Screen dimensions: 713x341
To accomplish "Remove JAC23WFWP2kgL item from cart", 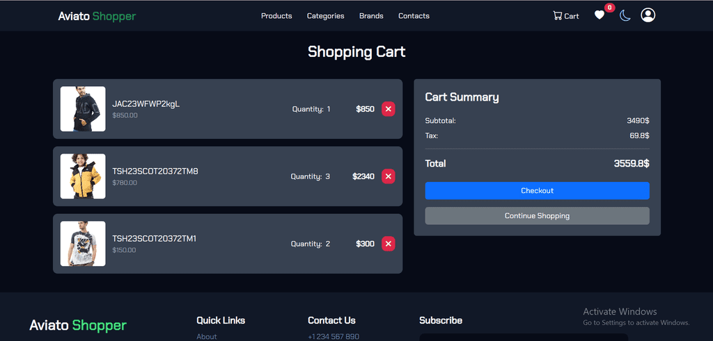I will click(x=389, y=109).
